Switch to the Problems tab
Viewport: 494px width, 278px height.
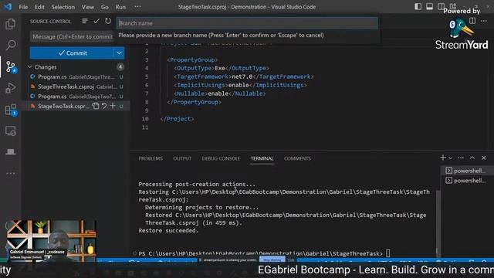[151, 158]
